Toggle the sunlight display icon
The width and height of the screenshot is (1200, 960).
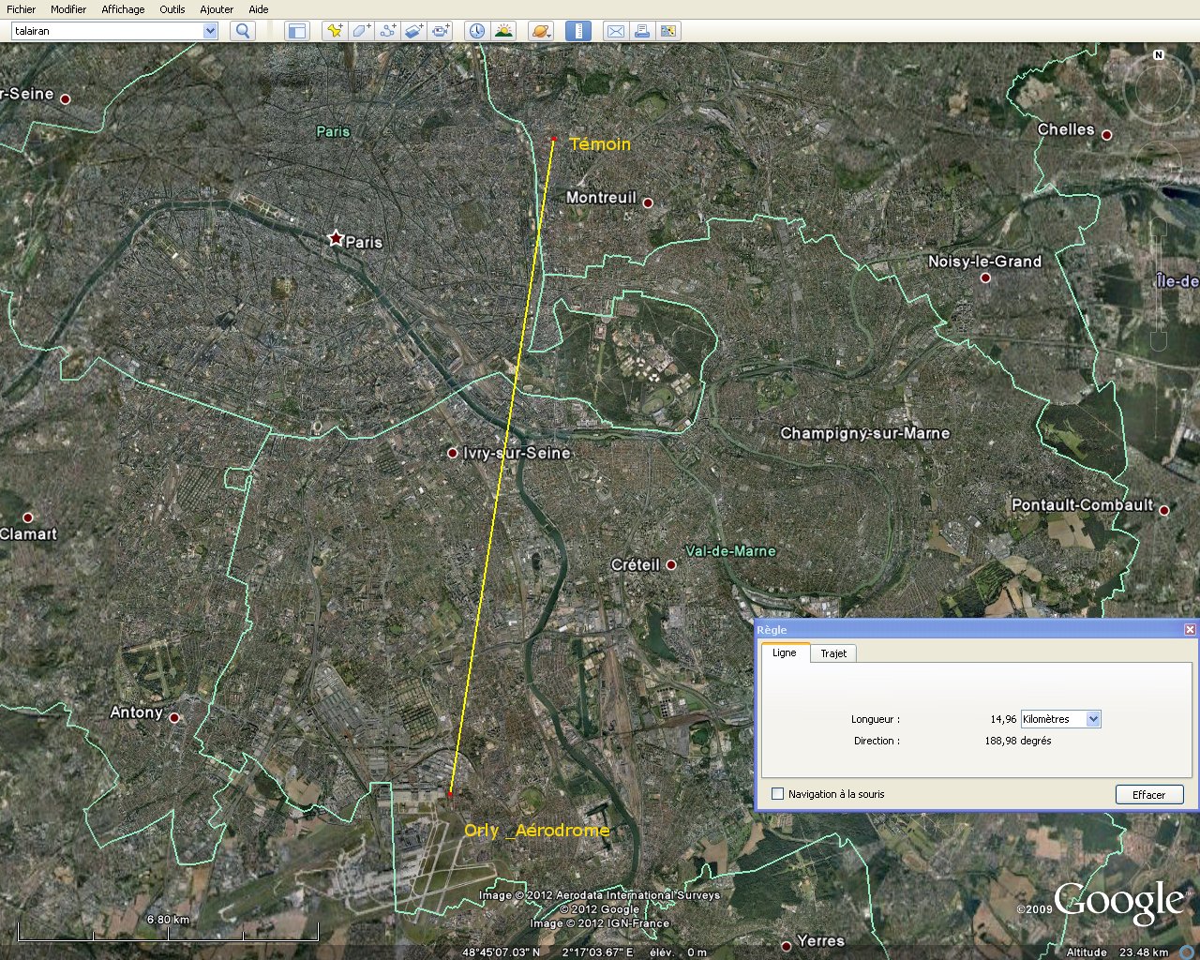[503, 31]
